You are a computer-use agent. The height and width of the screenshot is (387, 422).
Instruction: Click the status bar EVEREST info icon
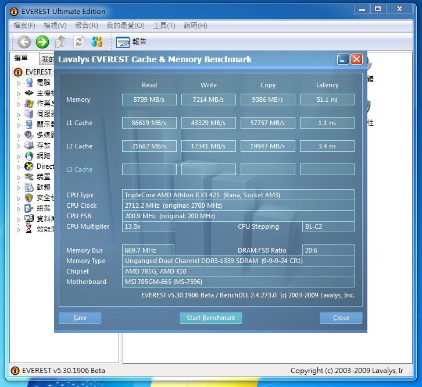[15, 371]
